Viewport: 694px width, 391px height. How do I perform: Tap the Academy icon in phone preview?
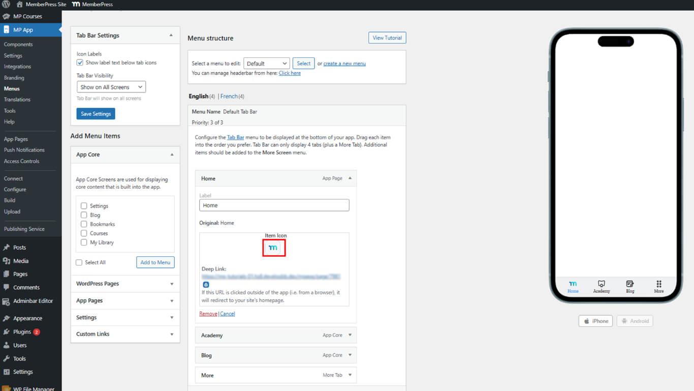click(602, 284)
